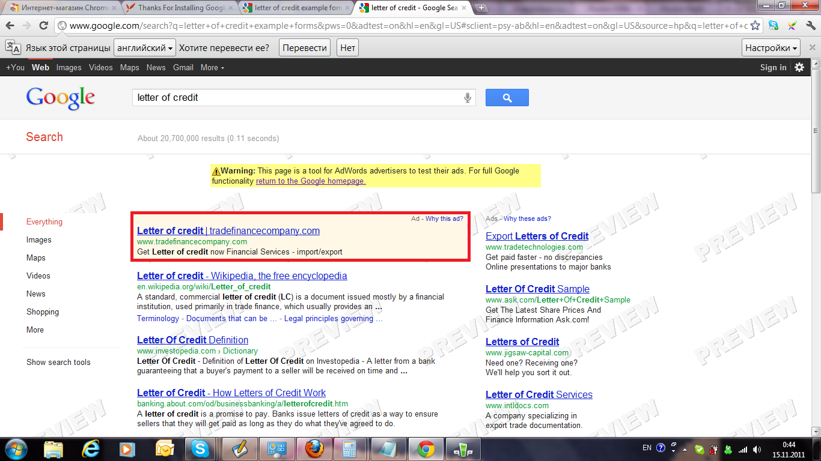
Task: Click the microphone voice search icon
Action: pyautogui.click(x=468, y=98)
